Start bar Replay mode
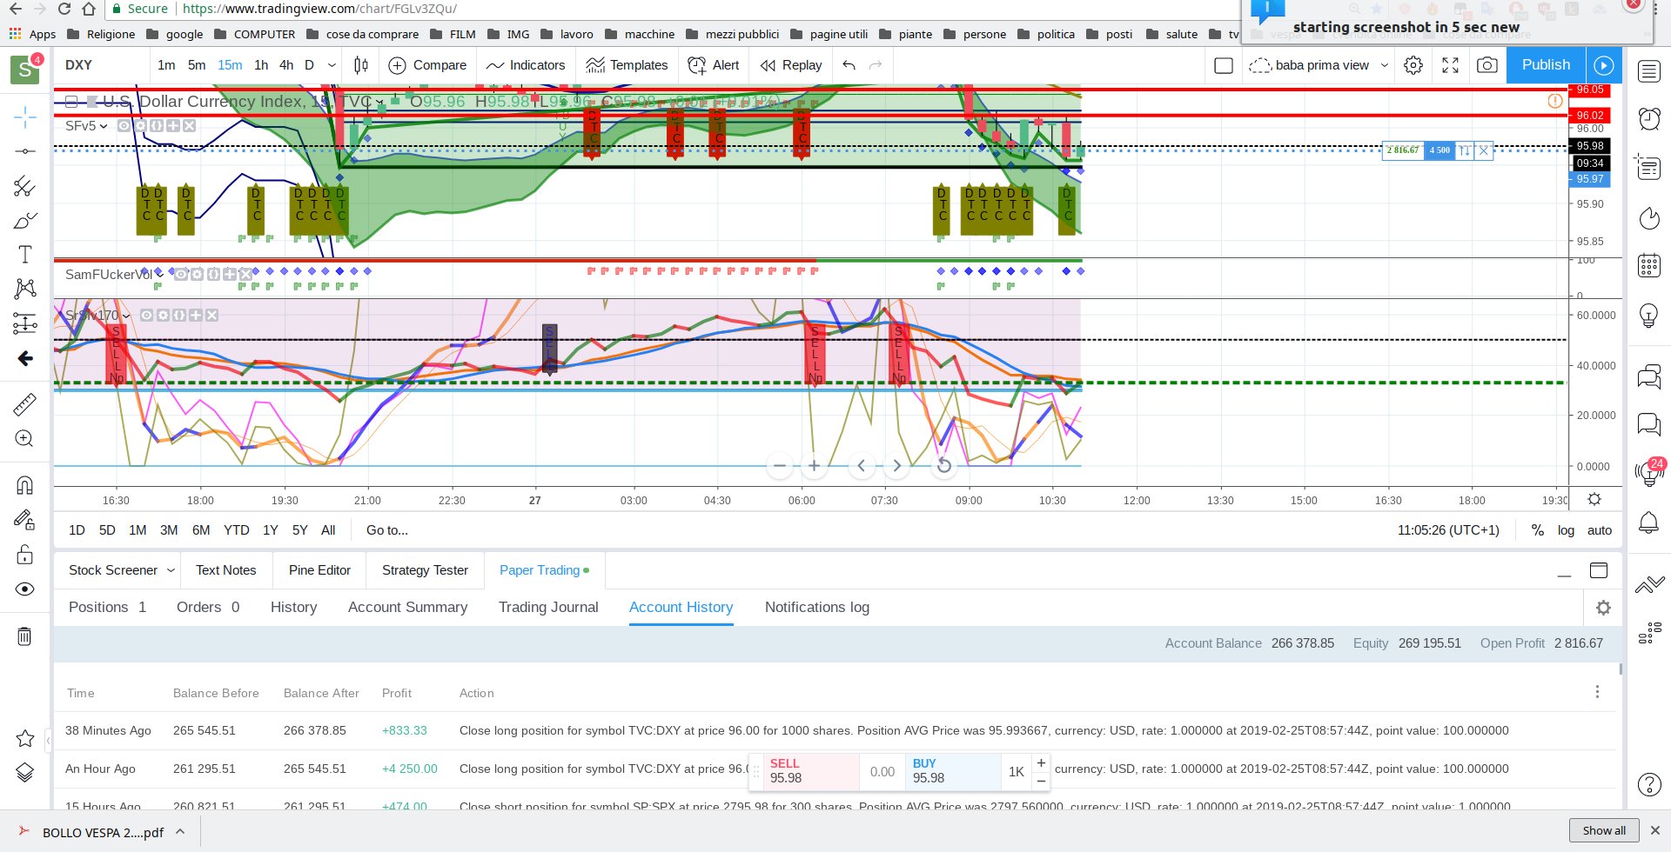This screenshot has width=1671, height=852. [x=791, y=65]
